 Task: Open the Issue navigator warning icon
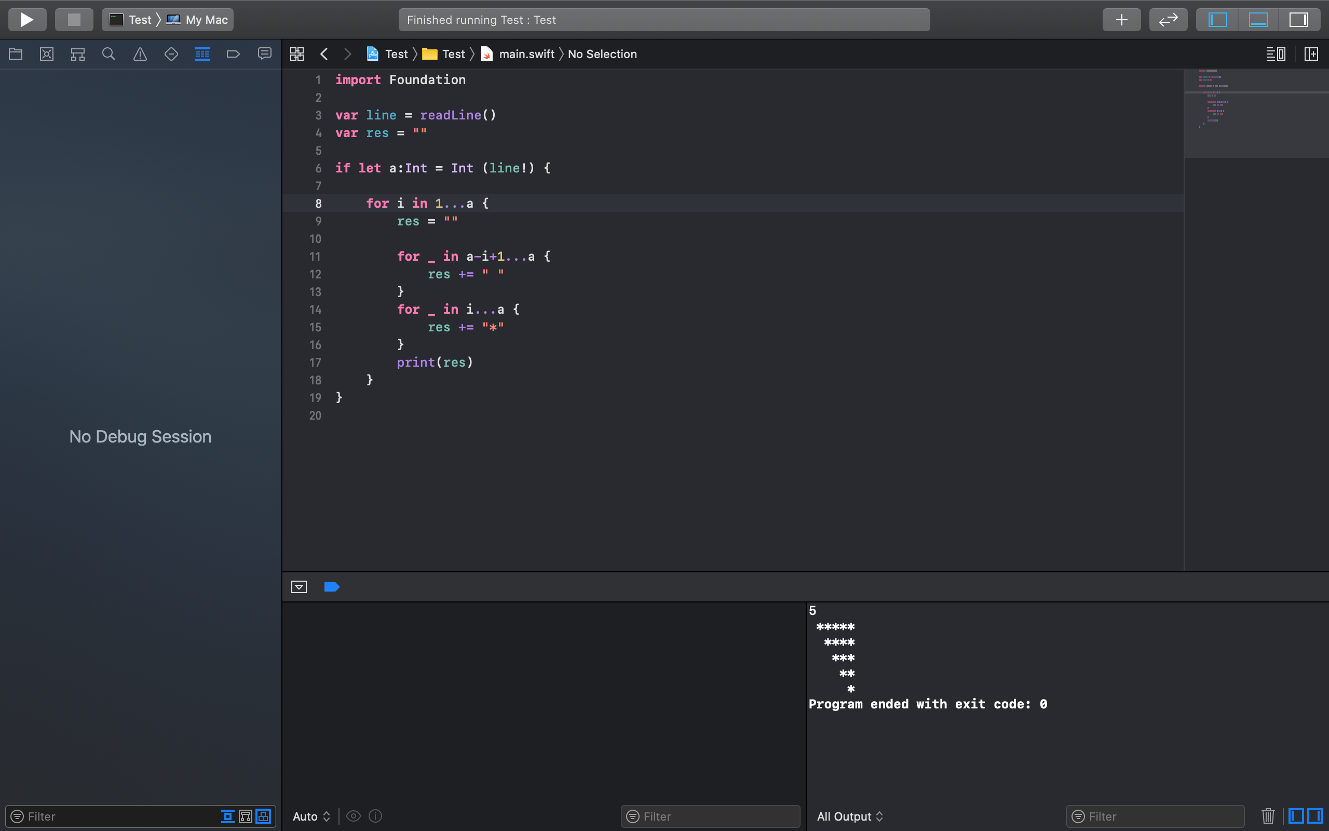pyautogui.click(x=140, y=54)
